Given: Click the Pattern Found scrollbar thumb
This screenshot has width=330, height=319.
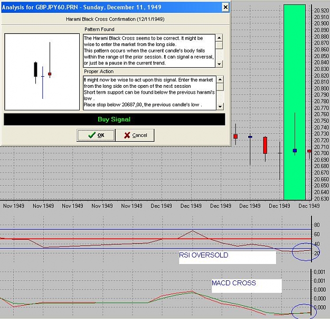Looking at the screenshot, I should point(219,45).
